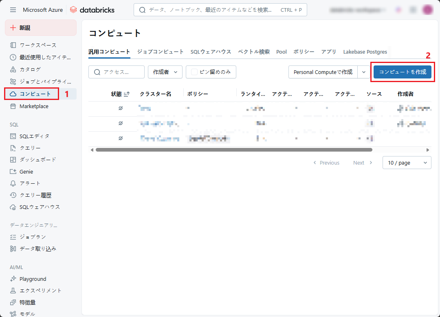Click the horizontal table scrollbar
440x317 pixels.
click(233, 150)
